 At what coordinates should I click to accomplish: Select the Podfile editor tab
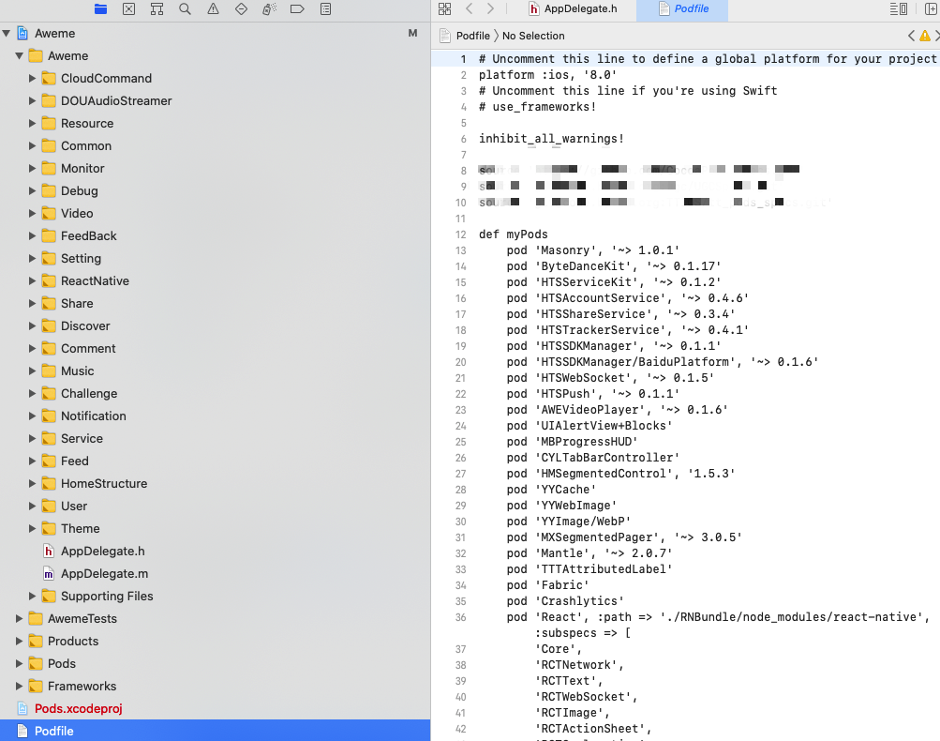pos(682,9)
